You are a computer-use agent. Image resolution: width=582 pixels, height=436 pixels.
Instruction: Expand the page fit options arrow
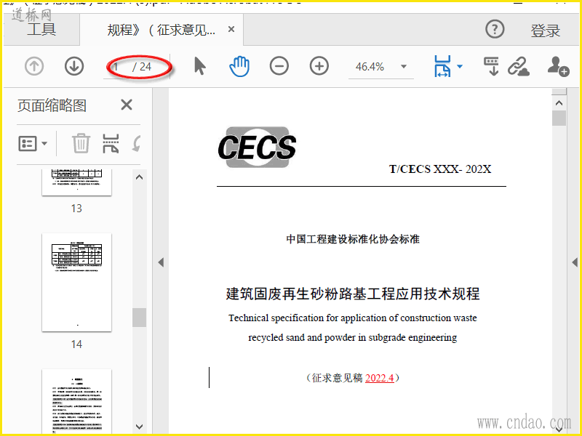click(x=460, y=67)
